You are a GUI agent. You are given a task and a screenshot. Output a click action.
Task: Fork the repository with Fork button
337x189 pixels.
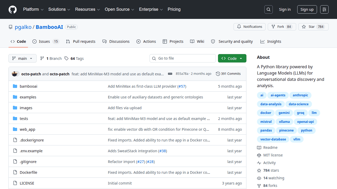[282, 27]
